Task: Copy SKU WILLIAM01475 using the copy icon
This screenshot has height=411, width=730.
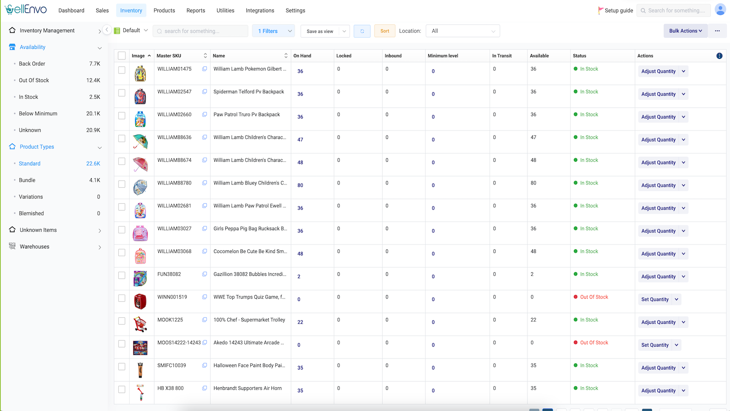Action: tap(204, 69)
